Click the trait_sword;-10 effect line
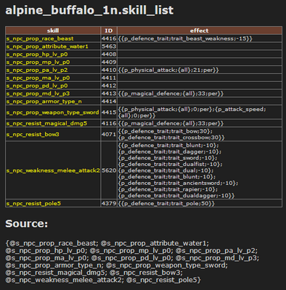The image size is (286, 290). point(168,158)
